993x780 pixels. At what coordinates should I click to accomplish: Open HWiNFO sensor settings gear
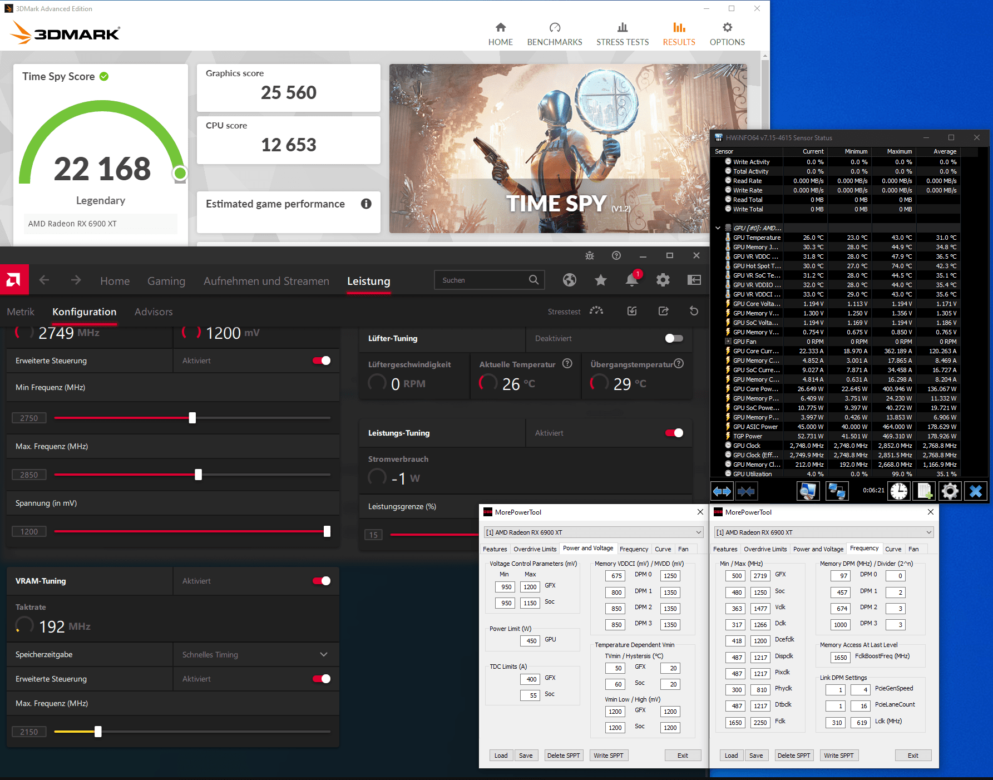coord(950,491)
